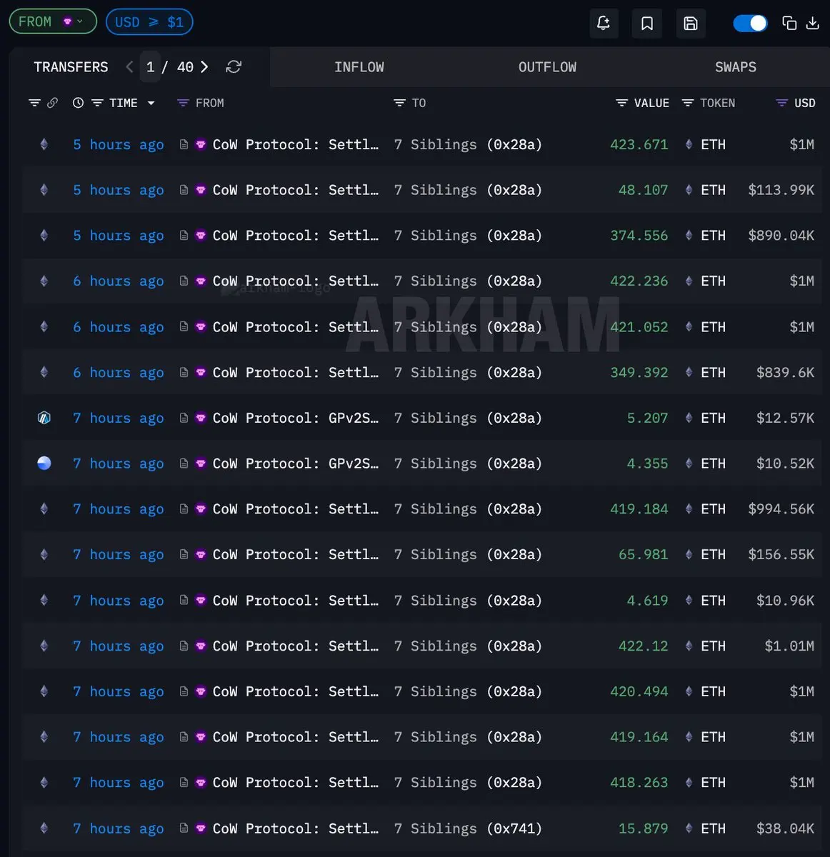
Task: Click '5 hours ago' in the 48.107 ETH row
Action: [x=118, y=190]
